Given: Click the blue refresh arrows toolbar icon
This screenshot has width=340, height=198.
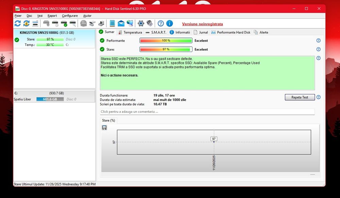Looking at the screenshot, I should 18,23.
